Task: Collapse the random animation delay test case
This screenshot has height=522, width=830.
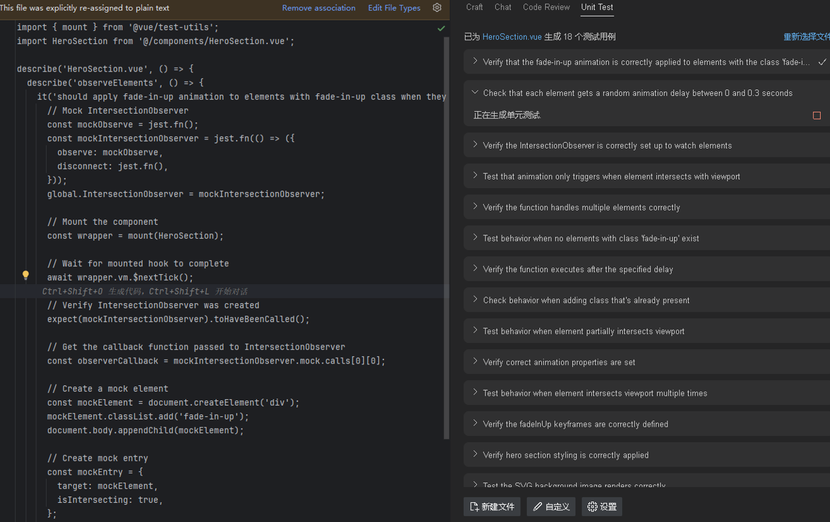Action: coord(475,93)
